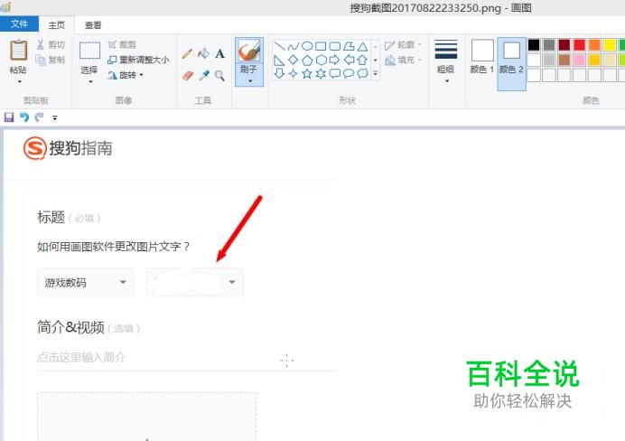
Task: Select the Fill with color bucket tool
Action: 203,53
